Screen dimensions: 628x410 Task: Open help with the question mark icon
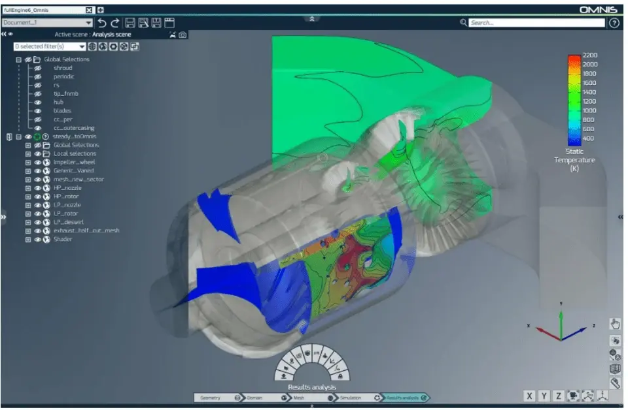click(614, 23)
